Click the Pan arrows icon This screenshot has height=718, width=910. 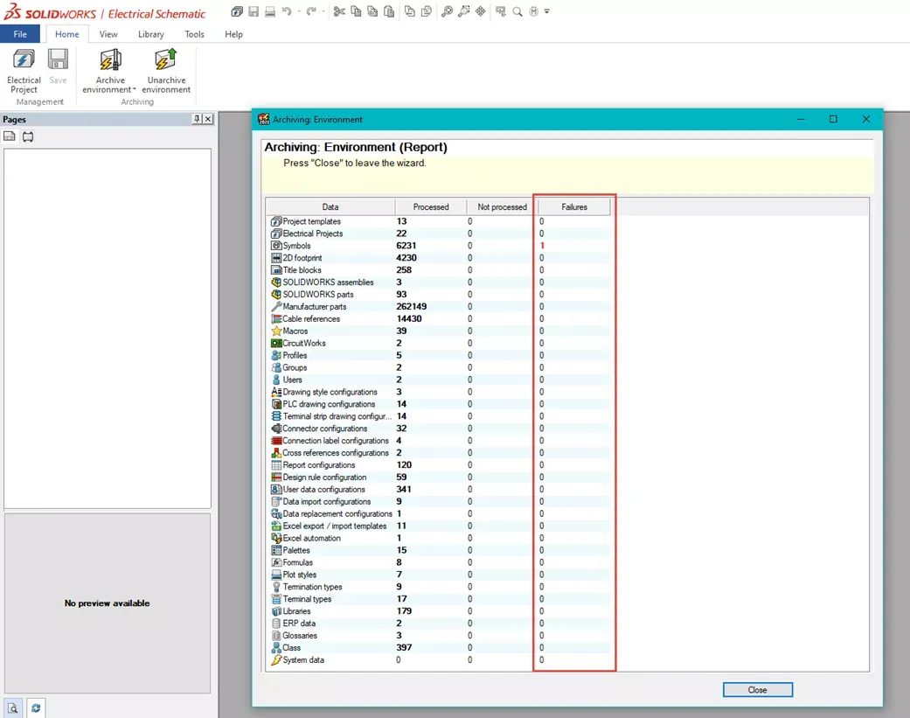[x=481, y=11]
